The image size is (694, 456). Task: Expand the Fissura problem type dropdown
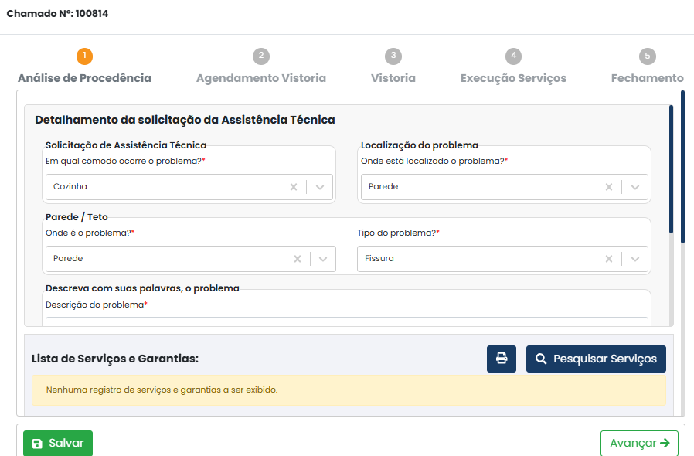[635, 259]
